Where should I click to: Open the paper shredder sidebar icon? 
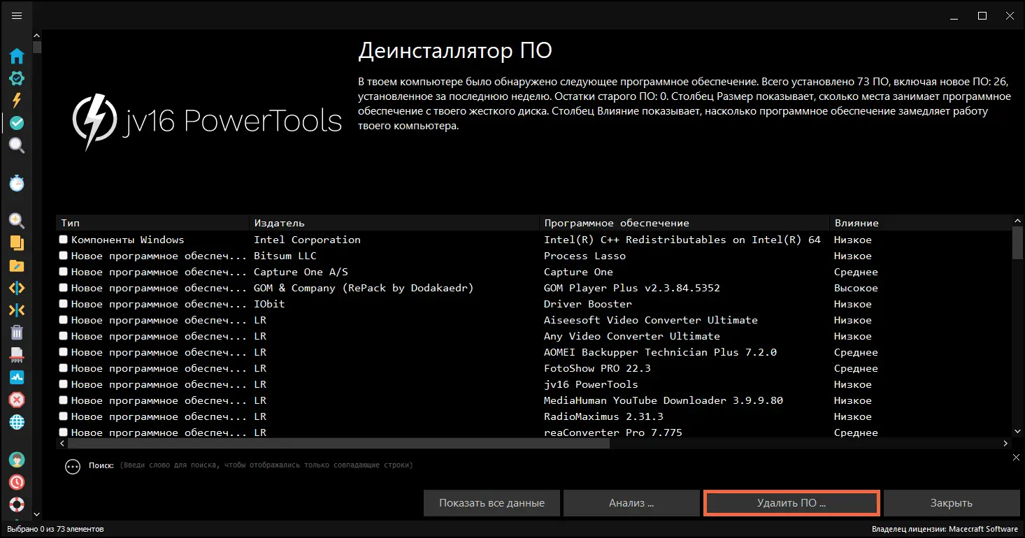(17, 355)
